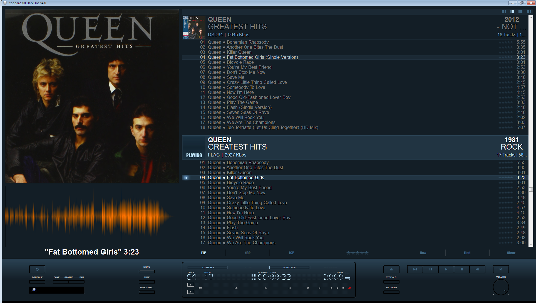Screen dimensions: 536x303
Task: Switch to the NGP tab
Action: pos(247,253)
